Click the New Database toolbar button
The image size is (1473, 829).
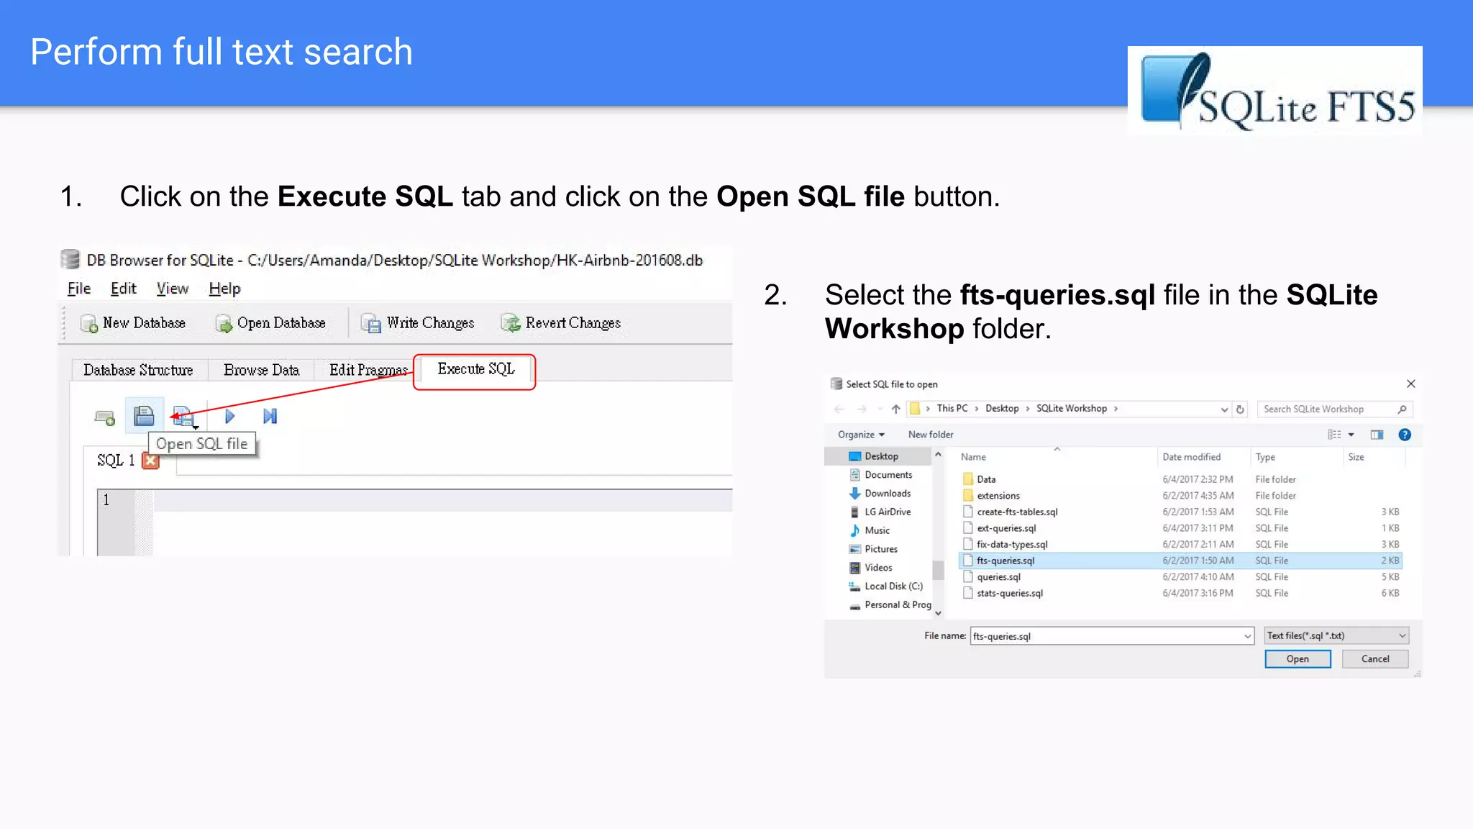(x=133, y=323)
